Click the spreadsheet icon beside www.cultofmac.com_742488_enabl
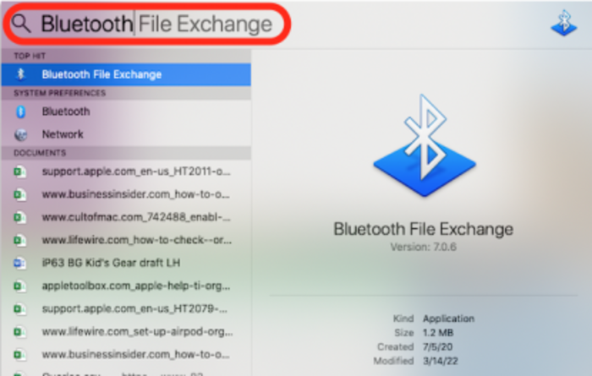The height and width of the screenshot is (376, 592). (19, 217)
